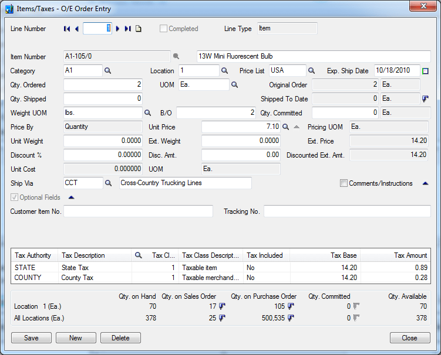The width and height of the screenshot is (441, 355).
Task: Click the Qty. Shipped field
Action: click(x=103, y=98)
